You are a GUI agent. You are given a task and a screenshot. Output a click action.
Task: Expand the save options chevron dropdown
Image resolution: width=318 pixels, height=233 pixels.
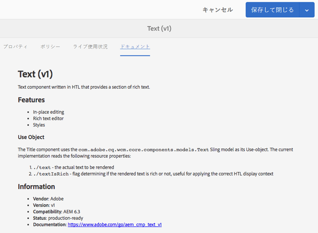pyautogui.click(x=307, y=10)
